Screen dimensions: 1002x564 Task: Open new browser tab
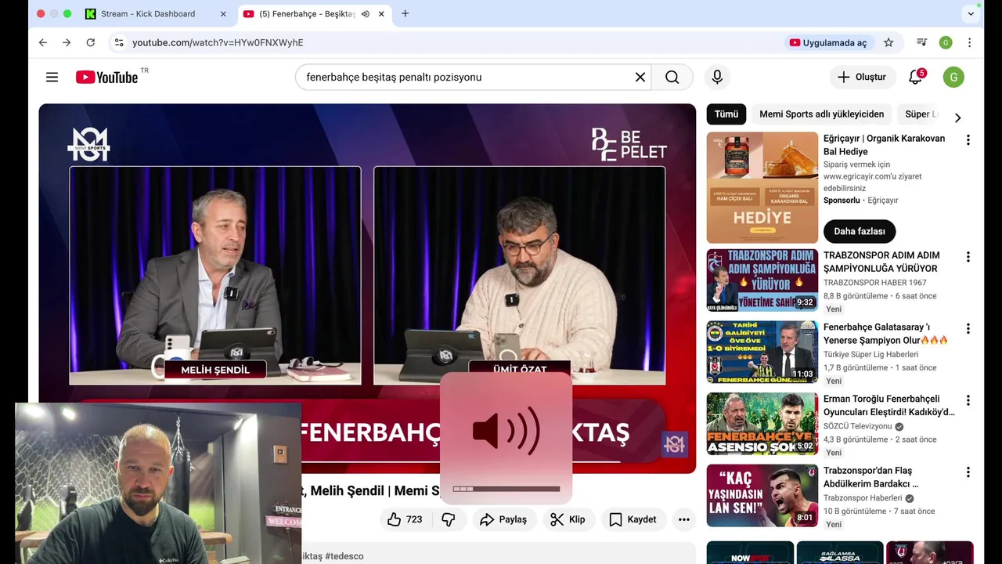(x=405, y=13)
